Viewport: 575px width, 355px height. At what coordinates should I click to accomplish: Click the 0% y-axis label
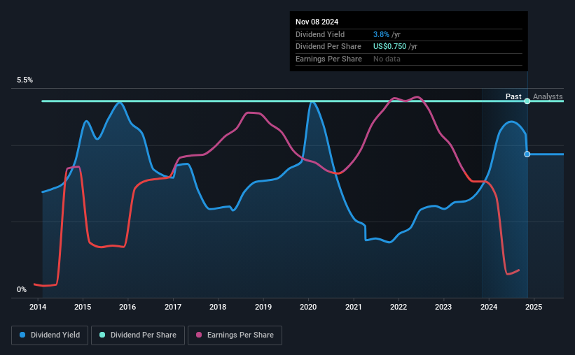tap(22, 289)
